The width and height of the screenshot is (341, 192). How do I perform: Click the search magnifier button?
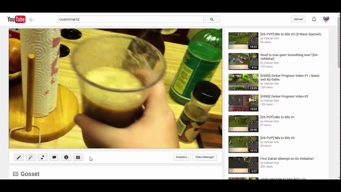pos(212,19)
